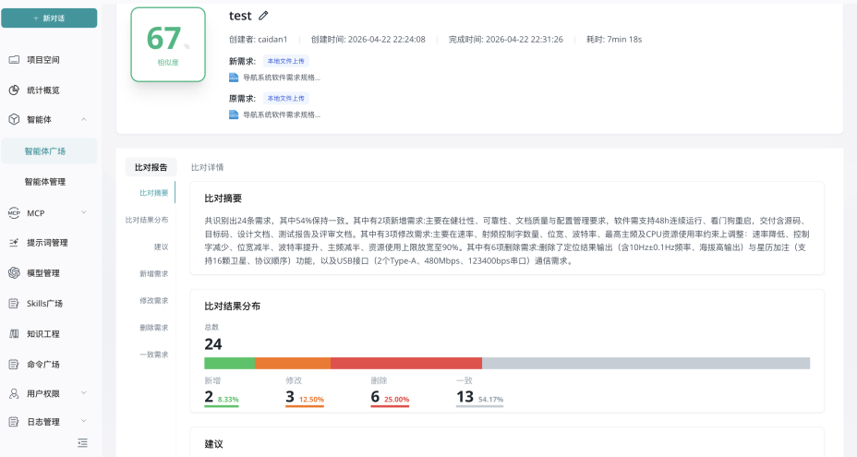Image resolution: width=857 pixels, height=457 pixels.
Task: Expand the 日志管理 menu chevron
Action: (x=84, y=421)
